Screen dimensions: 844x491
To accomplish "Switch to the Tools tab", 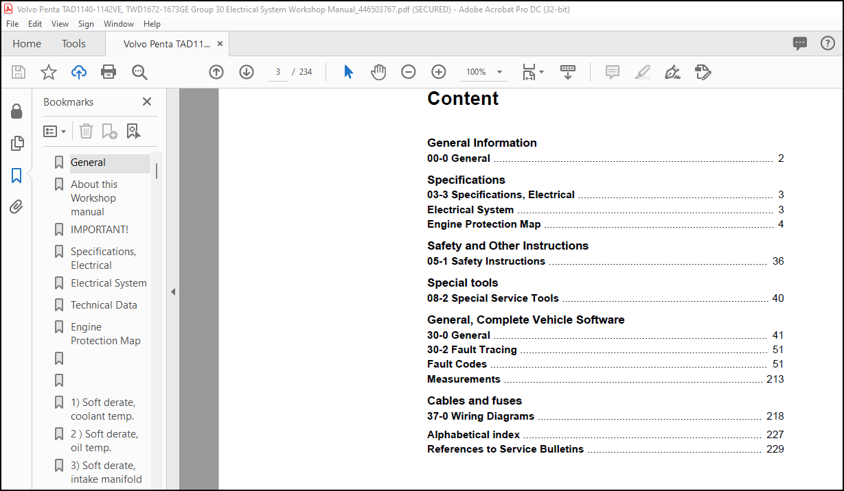I will pos(73,43).
